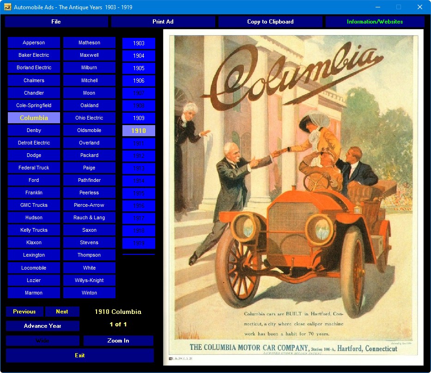Choose Locomobile

(x=34, y=268)
